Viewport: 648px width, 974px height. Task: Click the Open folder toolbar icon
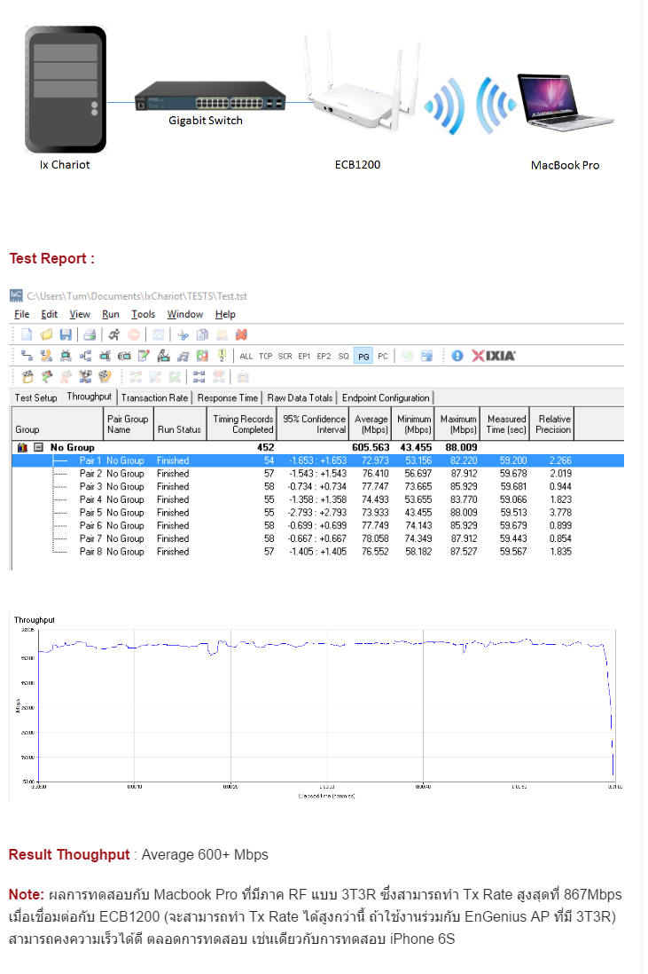47,334
